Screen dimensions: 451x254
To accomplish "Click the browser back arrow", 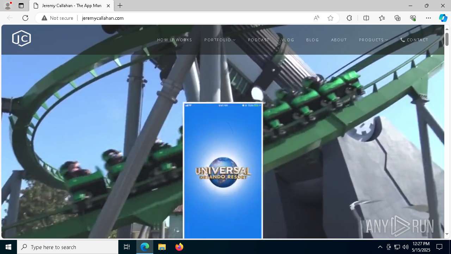I will click(x=10, y=18).
